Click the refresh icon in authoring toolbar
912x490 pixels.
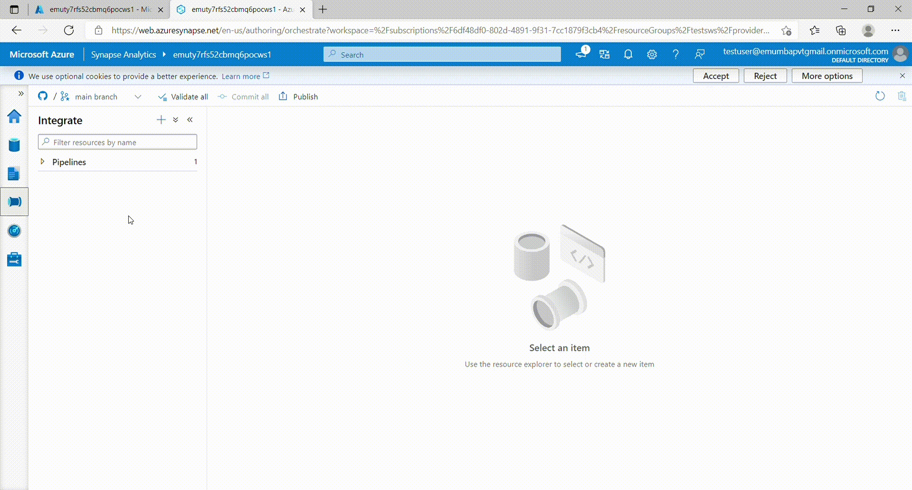tap(880, 96)
